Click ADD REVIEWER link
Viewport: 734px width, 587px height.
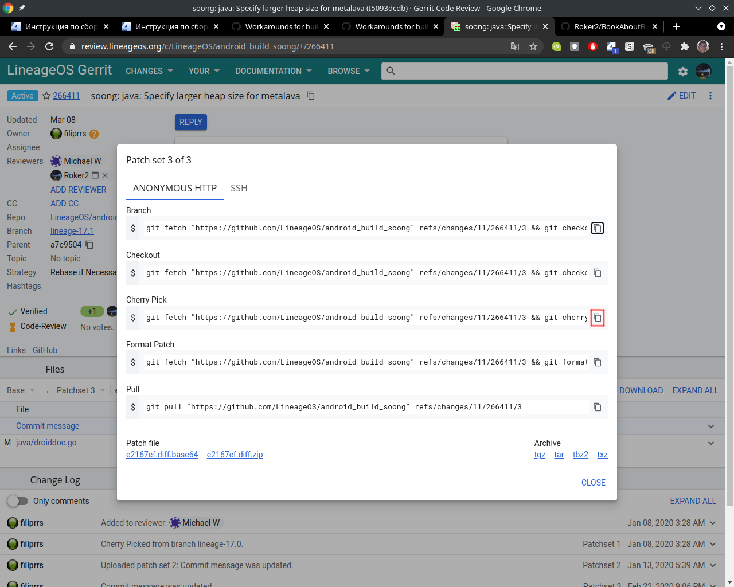coord(79,190)
